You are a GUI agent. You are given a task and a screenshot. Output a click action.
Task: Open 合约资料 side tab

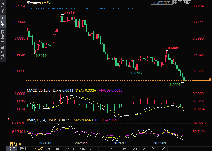[3, 53]
